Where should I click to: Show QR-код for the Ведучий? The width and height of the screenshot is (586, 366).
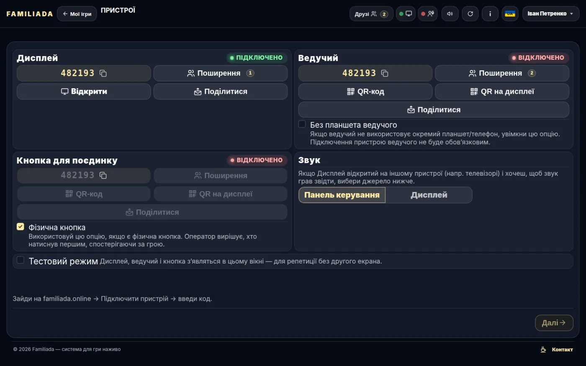click(x=365, y=92)
